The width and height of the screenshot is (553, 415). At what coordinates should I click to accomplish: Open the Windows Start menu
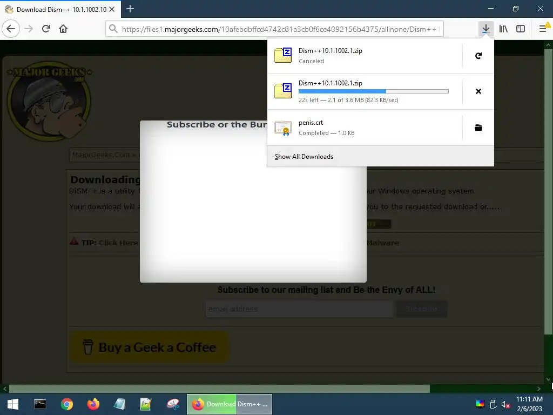13,404
